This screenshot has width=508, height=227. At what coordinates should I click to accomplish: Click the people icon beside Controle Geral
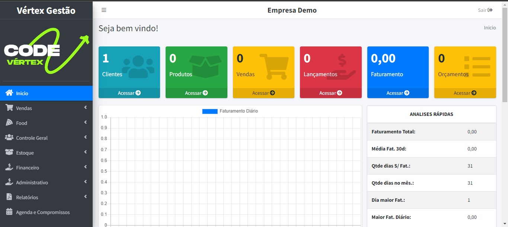click(9, 137)
